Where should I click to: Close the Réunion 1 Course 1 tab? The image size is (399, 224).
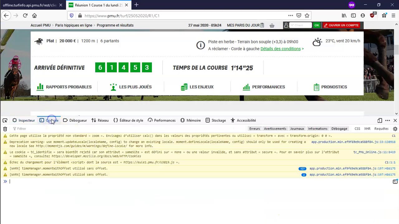coord(126,5)
